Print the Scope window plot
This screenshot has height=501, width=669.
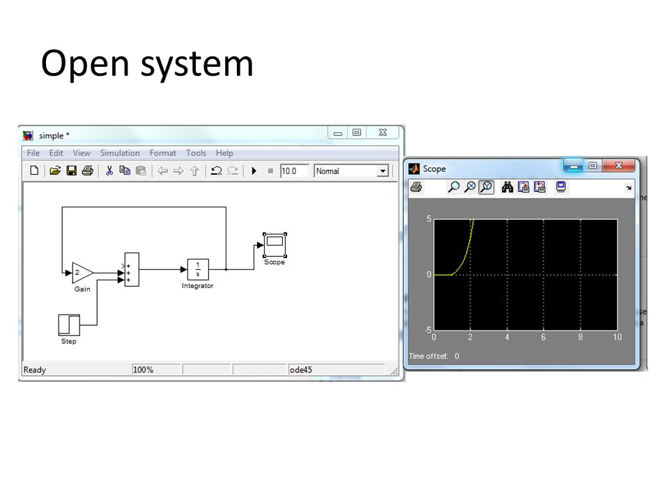pos(417,187)
